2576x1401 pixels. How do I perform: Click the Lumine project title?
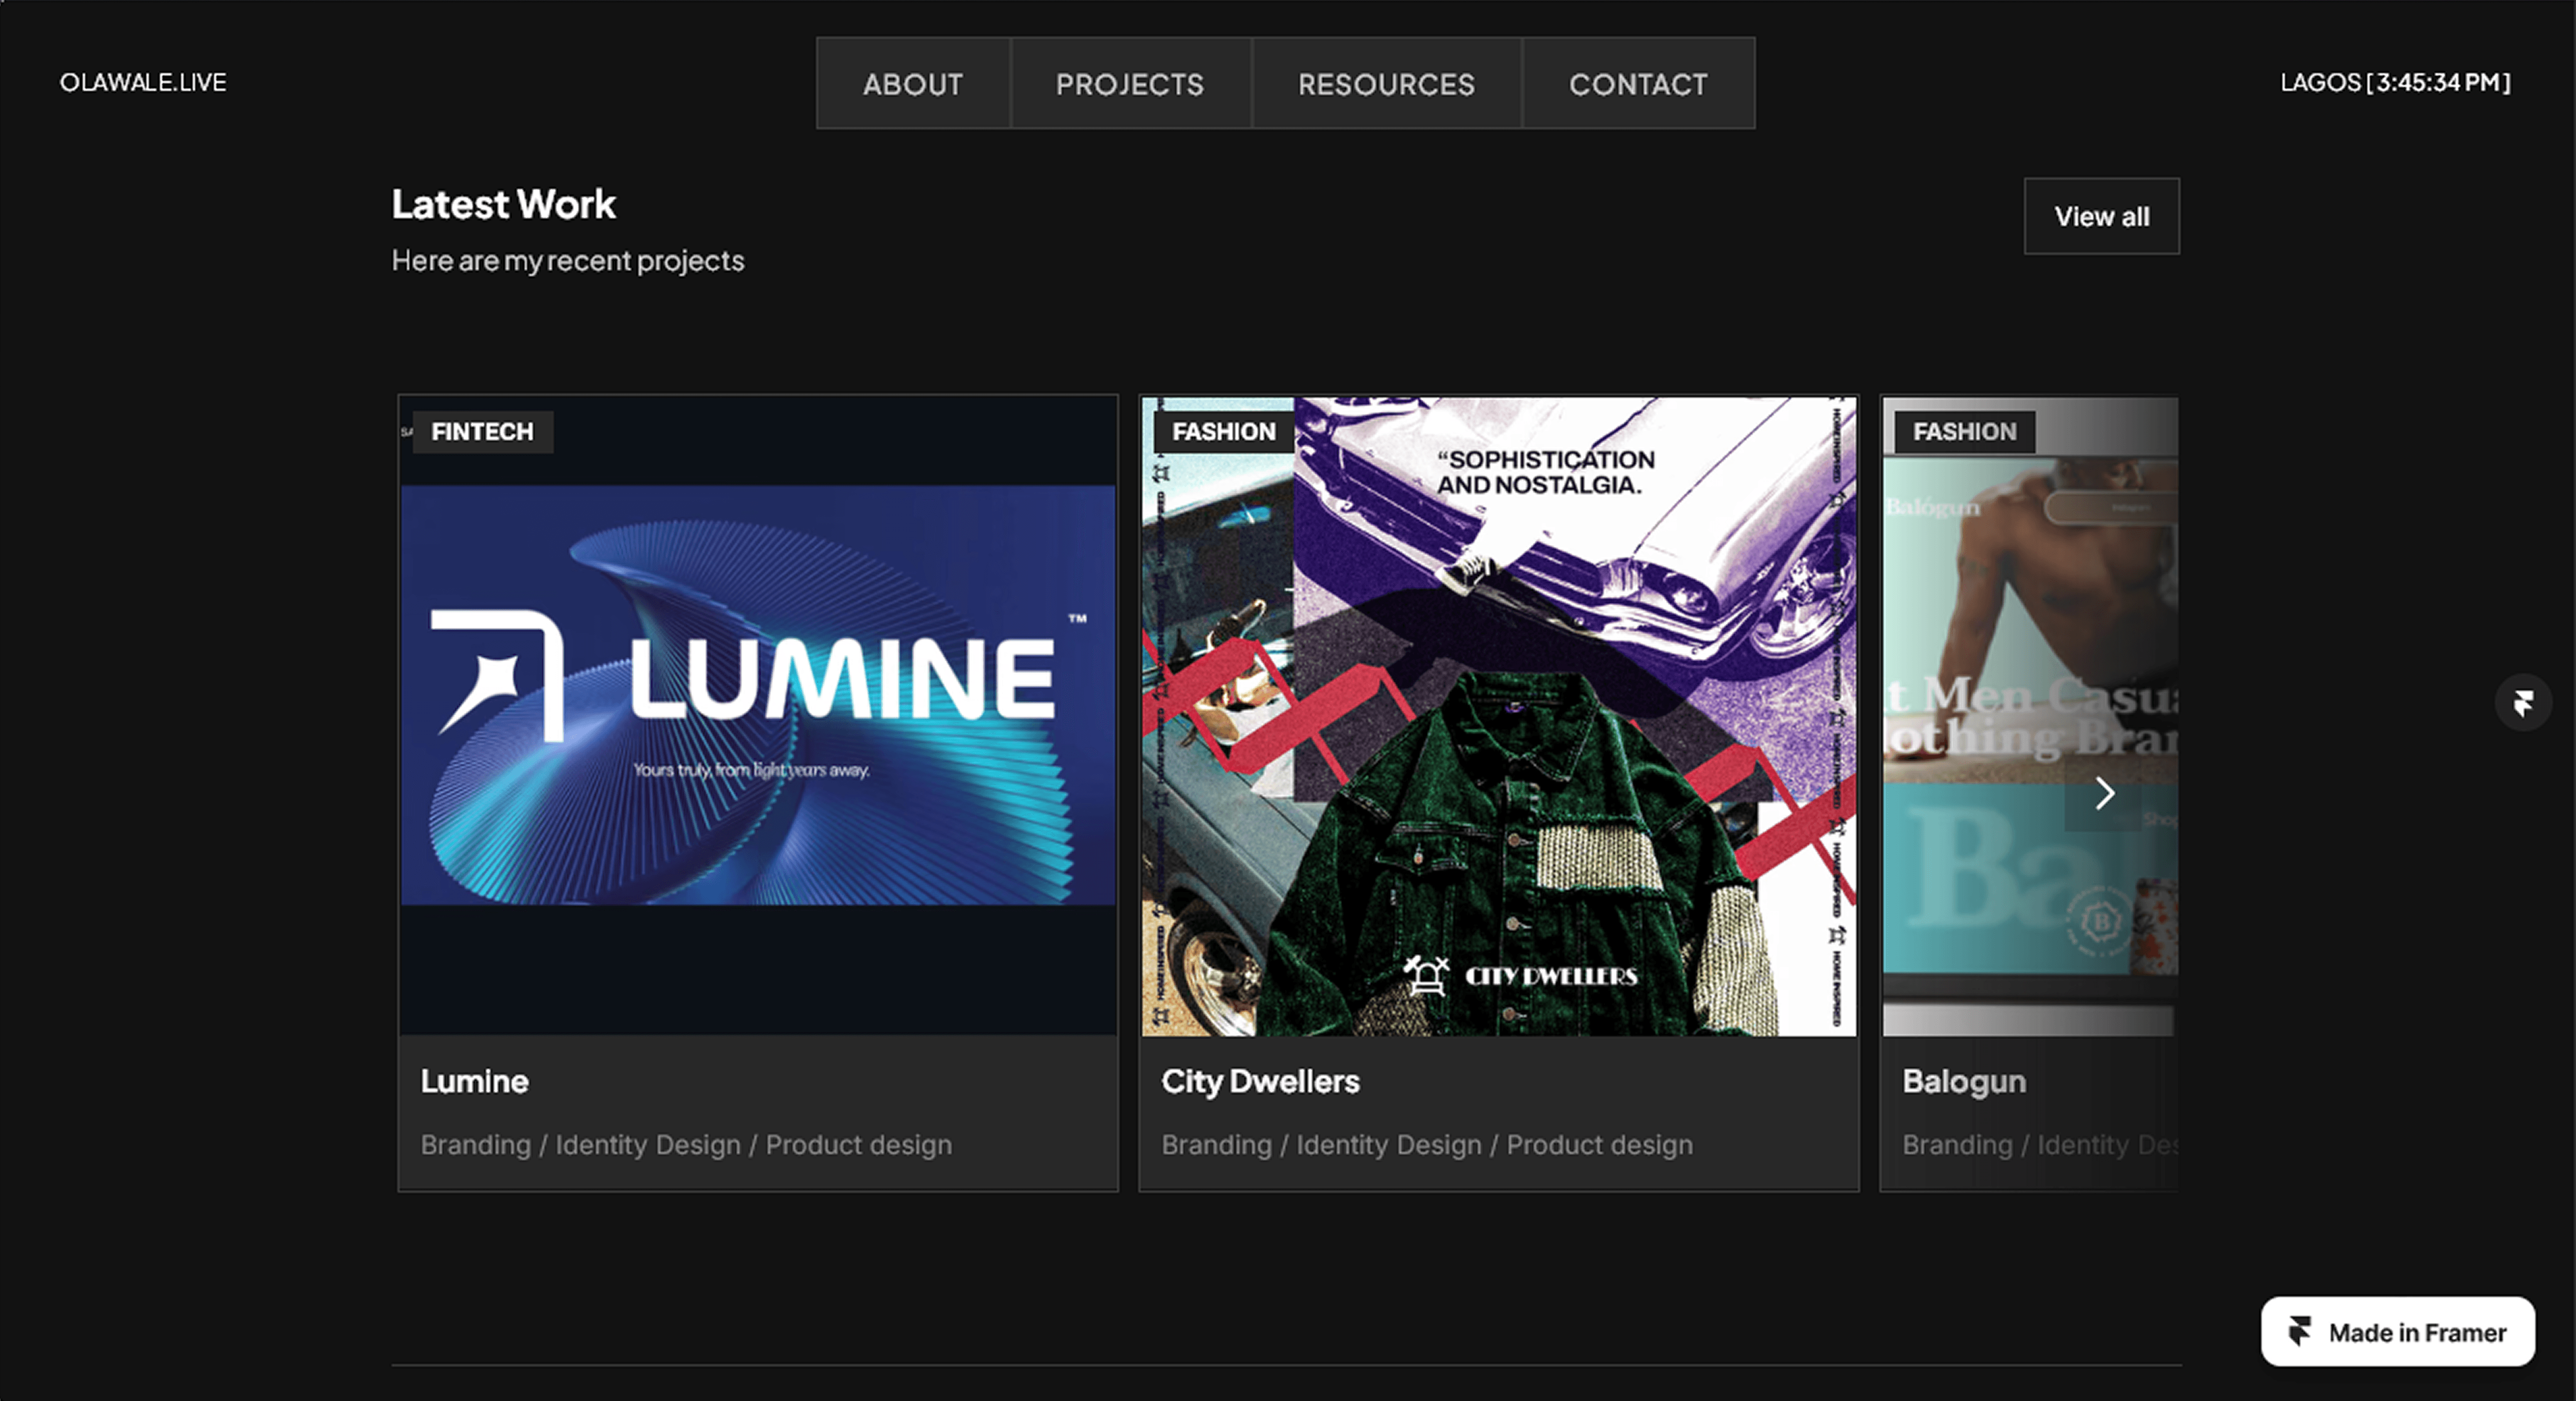474,1081
